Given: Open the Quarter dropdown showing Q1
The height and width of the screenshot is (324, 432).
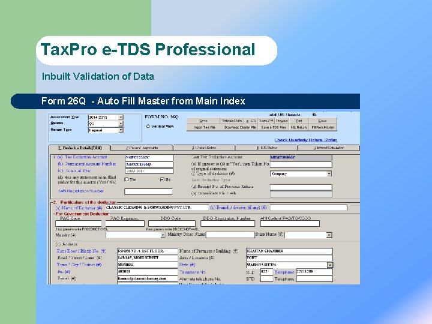Looking at the screenshot, I should click(121, 124).
